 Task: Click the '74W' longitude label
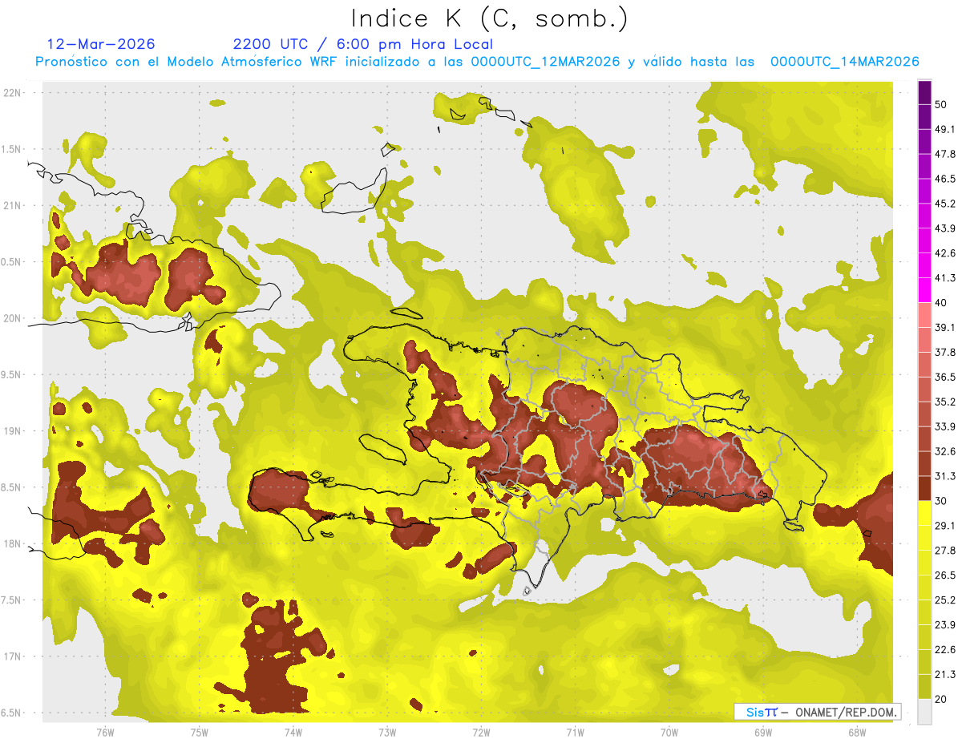(293, 732)
